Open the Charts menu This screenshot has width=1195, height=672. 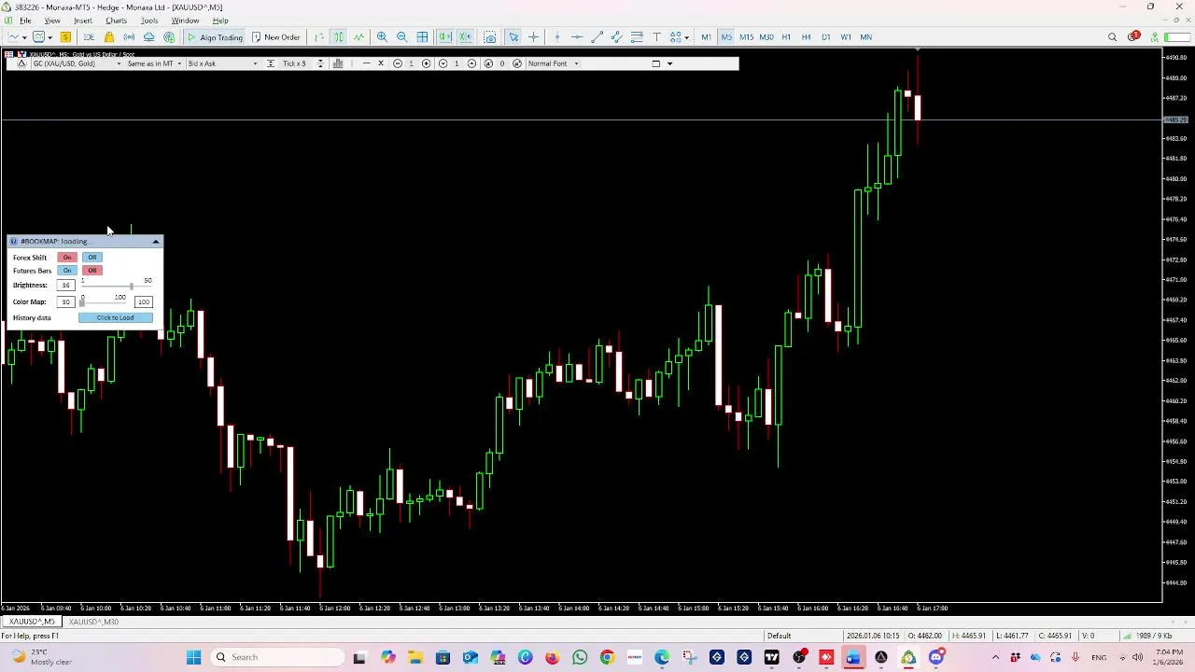tap(116, 21)
